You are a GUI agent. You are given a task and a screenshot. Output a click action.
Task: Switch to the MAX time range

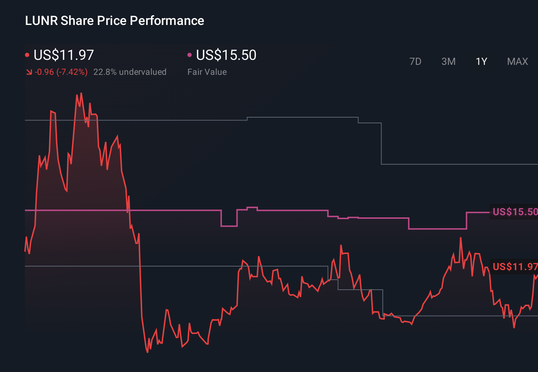[517, 61]
